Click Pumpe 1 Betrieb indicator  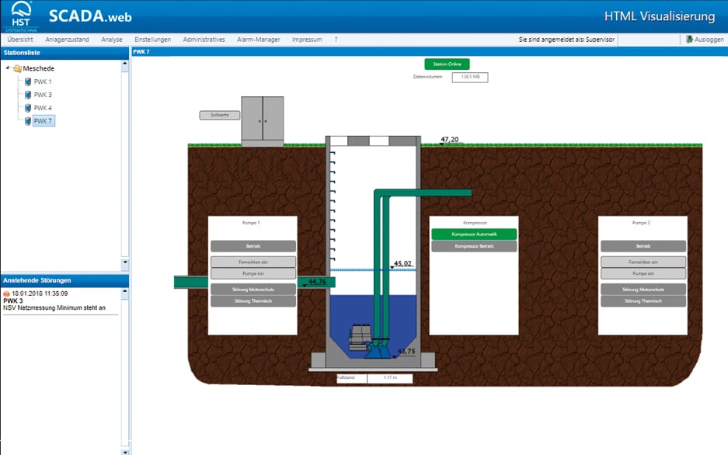pos(253,246)
